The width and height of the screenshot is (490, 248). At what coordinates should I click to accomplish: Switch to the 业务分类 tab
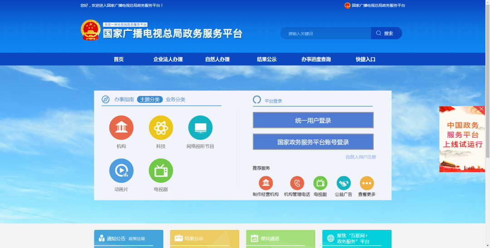[x=176, y=99]
